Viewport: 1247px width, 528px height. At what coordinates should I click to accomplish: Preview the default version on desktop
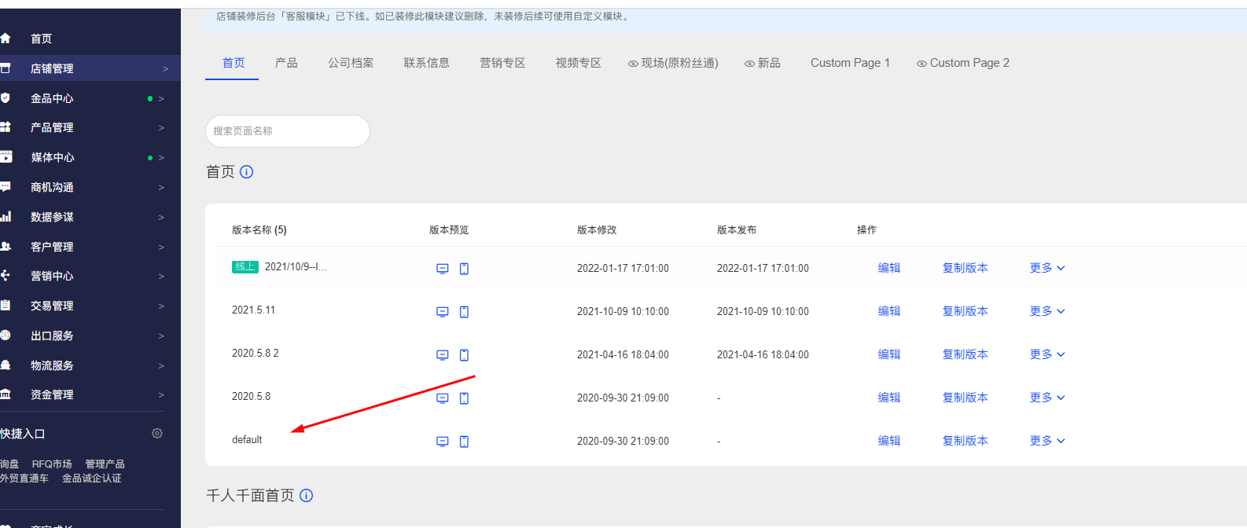pyautogui.click(x=443, y=442)
